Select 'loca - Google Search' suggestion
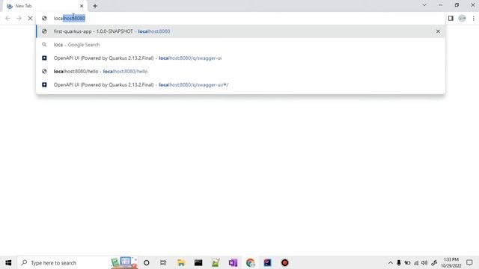 coord(240,45)
